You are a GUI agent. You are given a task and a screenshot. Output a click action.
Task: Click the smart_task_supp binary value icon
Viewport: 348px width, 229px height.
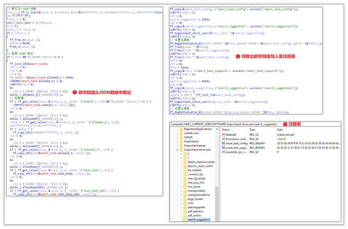point(223,147)
